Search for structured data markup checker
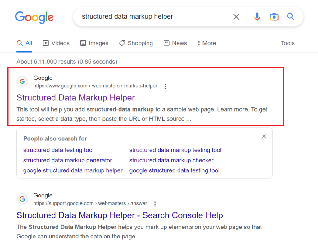The height and width of the screenshot is (248, 318). pyautogui.click(x=171, y=160)
